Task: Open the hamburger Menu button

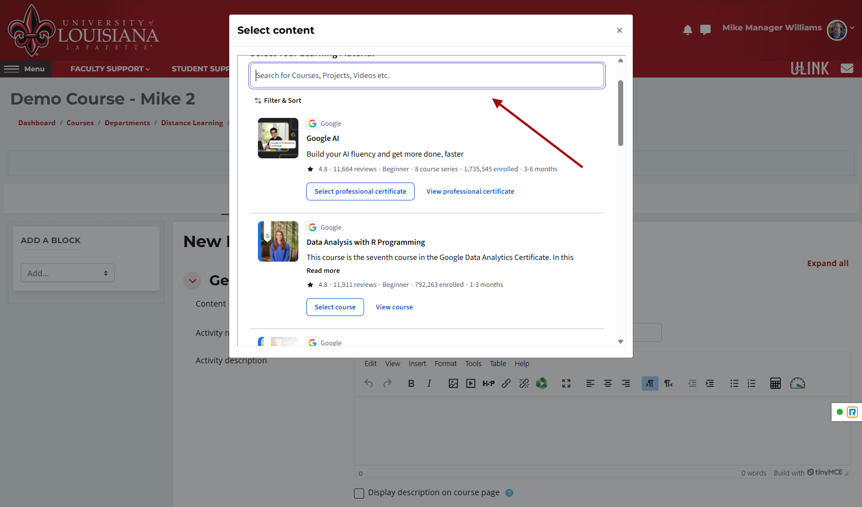Action: click(x=25, y=68)
